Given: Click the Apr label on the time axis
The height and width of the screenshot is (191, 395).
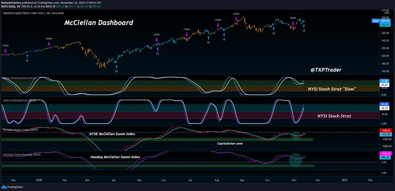Looking at the screenshot, I should (x=114, y=180).
